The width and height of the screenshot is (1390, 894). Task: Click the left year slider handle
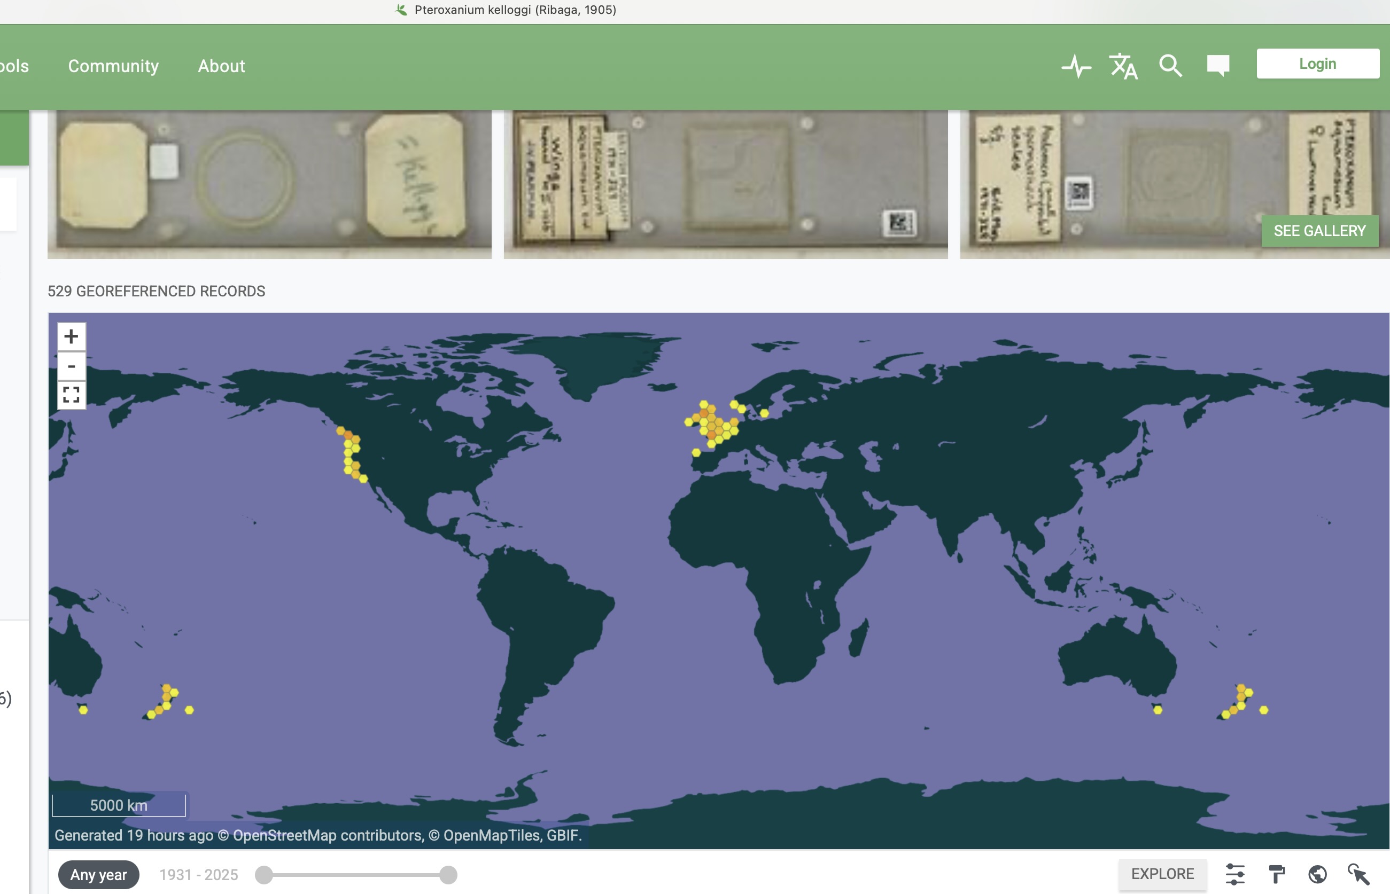click(265, 874)
